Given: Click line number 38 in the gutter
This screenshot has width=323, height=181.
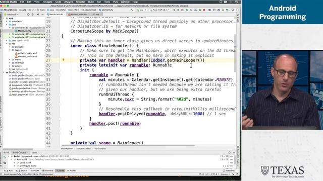Looking at the screenshot, I should pyautogui.click(x=48, y=114).
